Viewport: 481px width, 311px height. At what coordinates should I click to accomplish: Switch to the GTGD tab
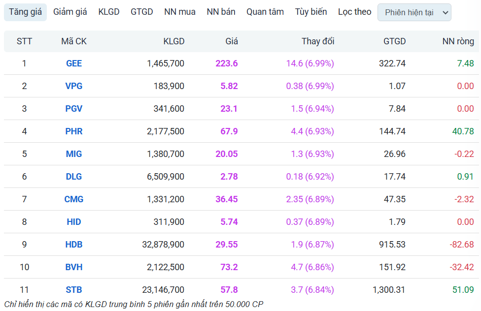(142, 12)
